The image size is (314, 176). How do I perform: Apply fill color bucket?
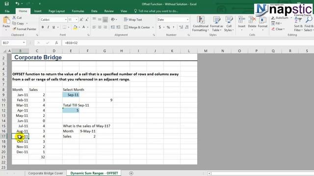[x=75, y=27]
